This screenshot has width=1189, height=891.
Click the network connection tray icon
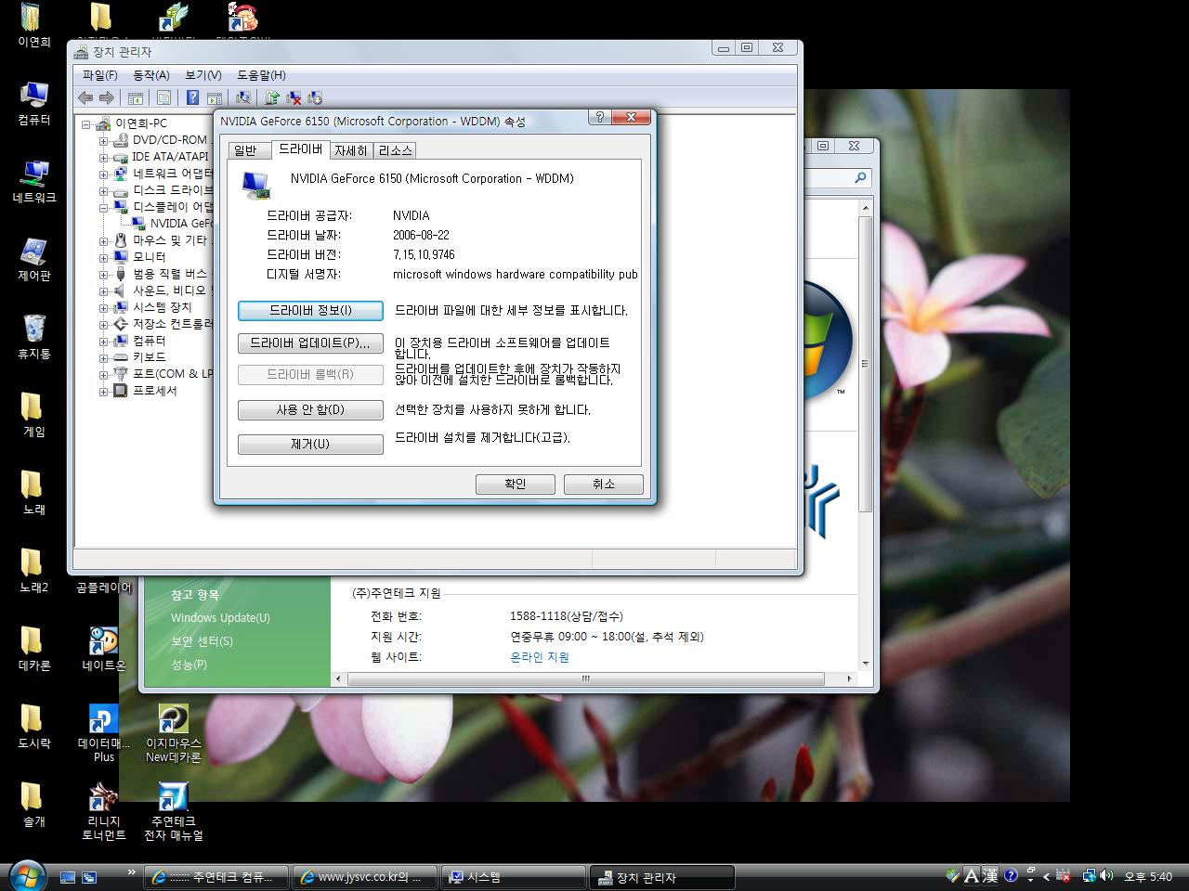pos(1088,875)
